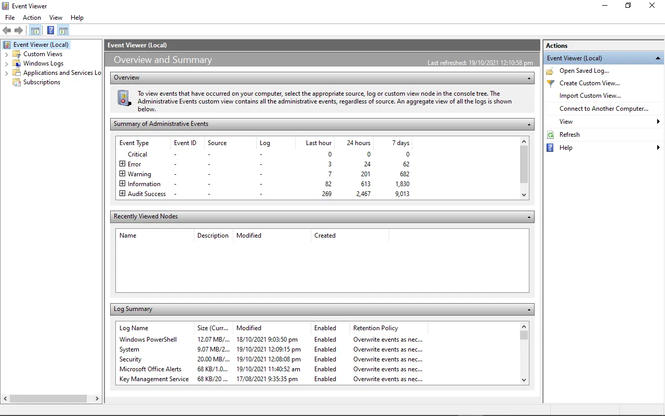Click the Log Summary vertical scrollbar
This screenshot has width=665, height=416.
click(524, 354)
